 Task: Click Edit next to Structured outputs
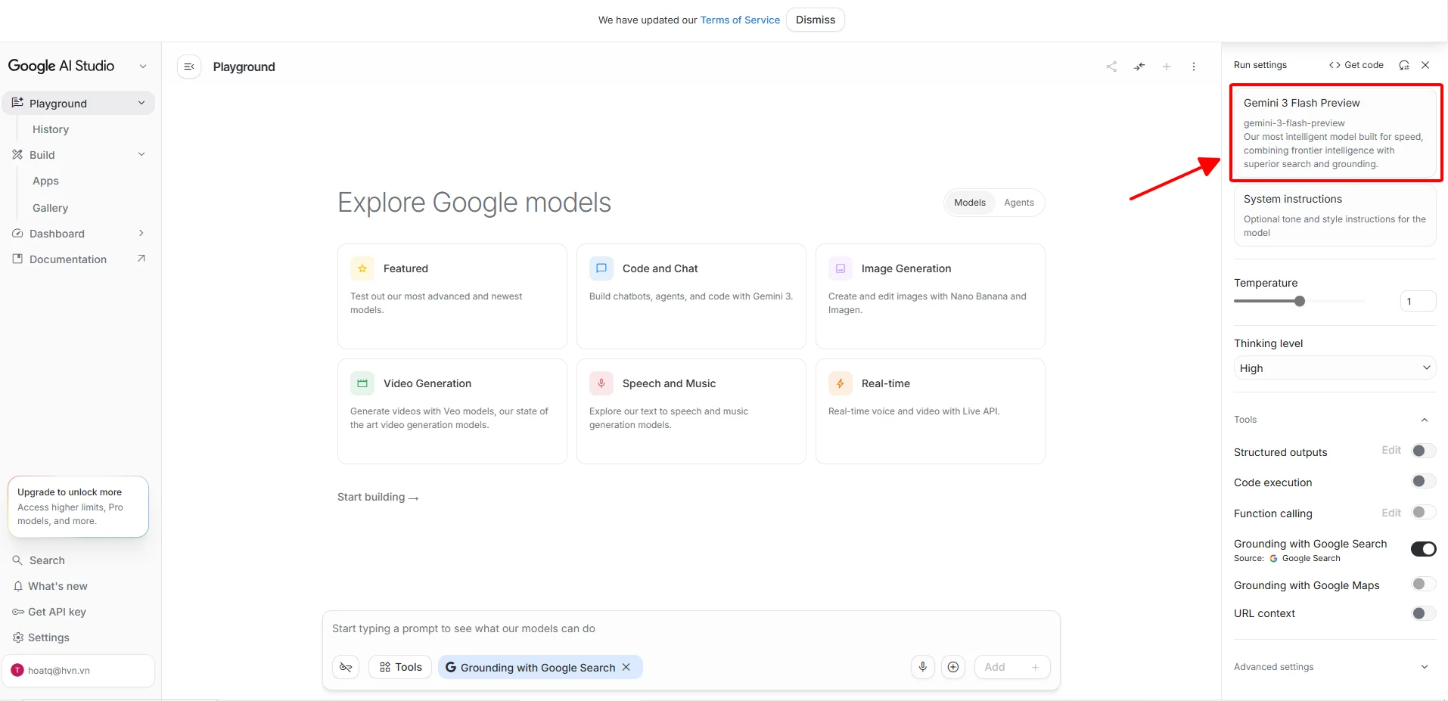(x=1391, y=451)
